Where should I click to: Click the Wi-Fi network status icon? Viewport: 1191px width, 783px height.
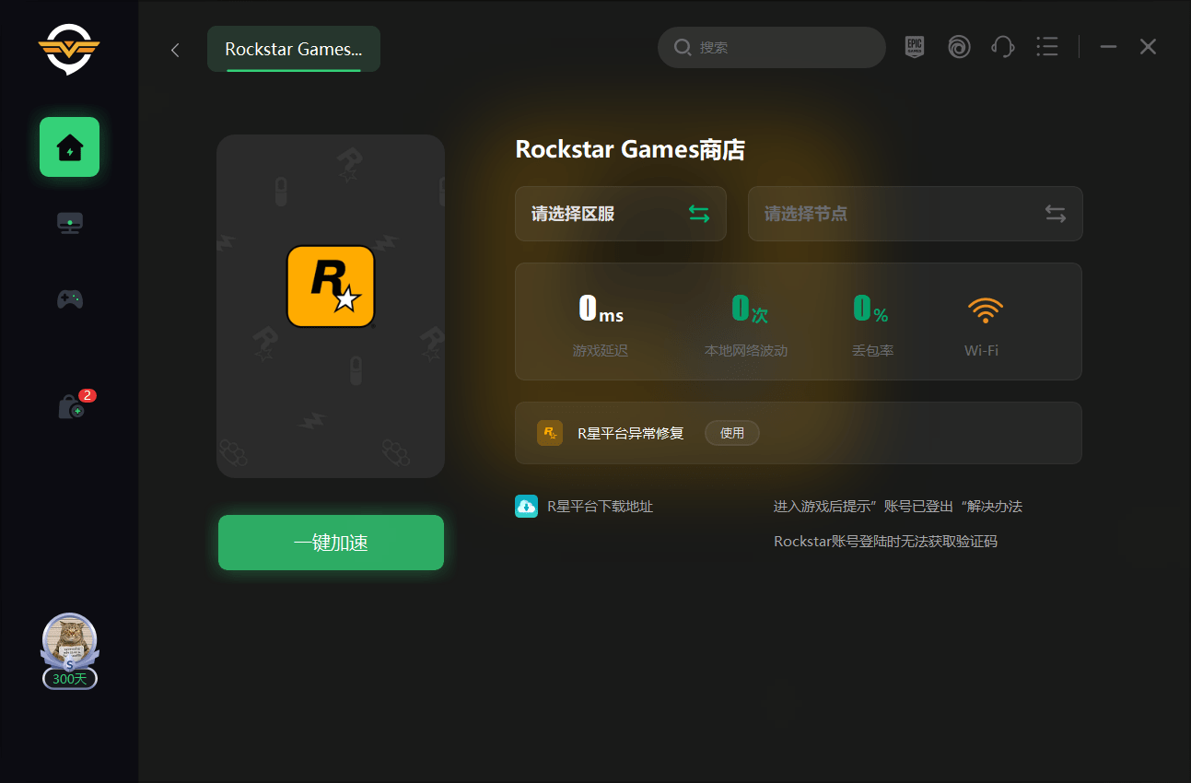click(x=984, y=311)
